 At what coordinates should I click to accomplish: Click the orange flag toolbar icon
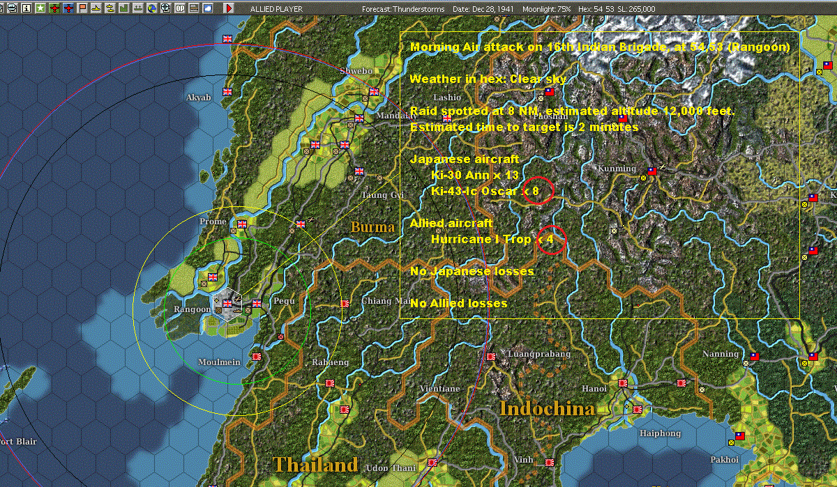(x=82, y=8)
